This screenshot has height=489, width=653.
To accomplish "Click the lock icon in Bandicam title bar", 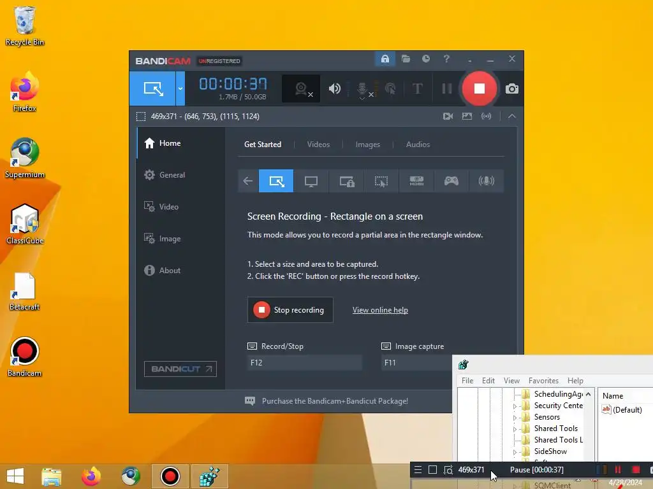I will point(385,59).
